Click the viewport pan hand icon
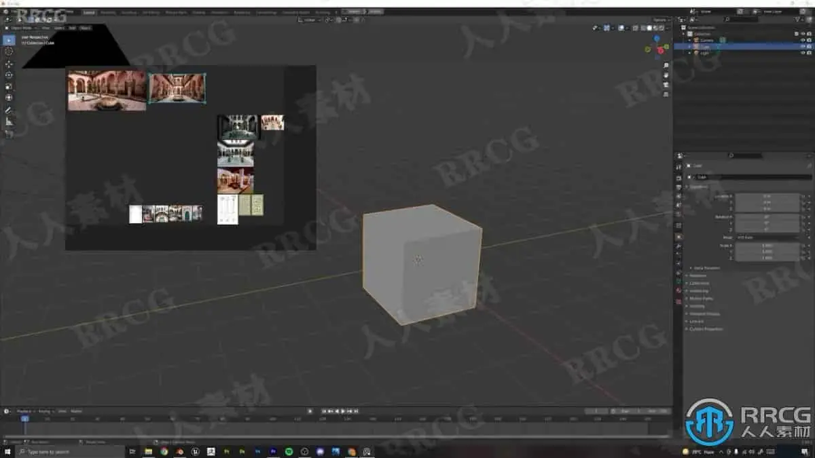The height and width of the screenshot is (458, 815). click(x=666, y=75)
